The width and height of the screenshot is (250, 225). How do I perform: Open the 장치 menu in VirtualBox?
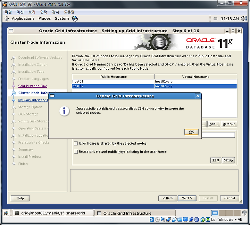coord(55,12)
